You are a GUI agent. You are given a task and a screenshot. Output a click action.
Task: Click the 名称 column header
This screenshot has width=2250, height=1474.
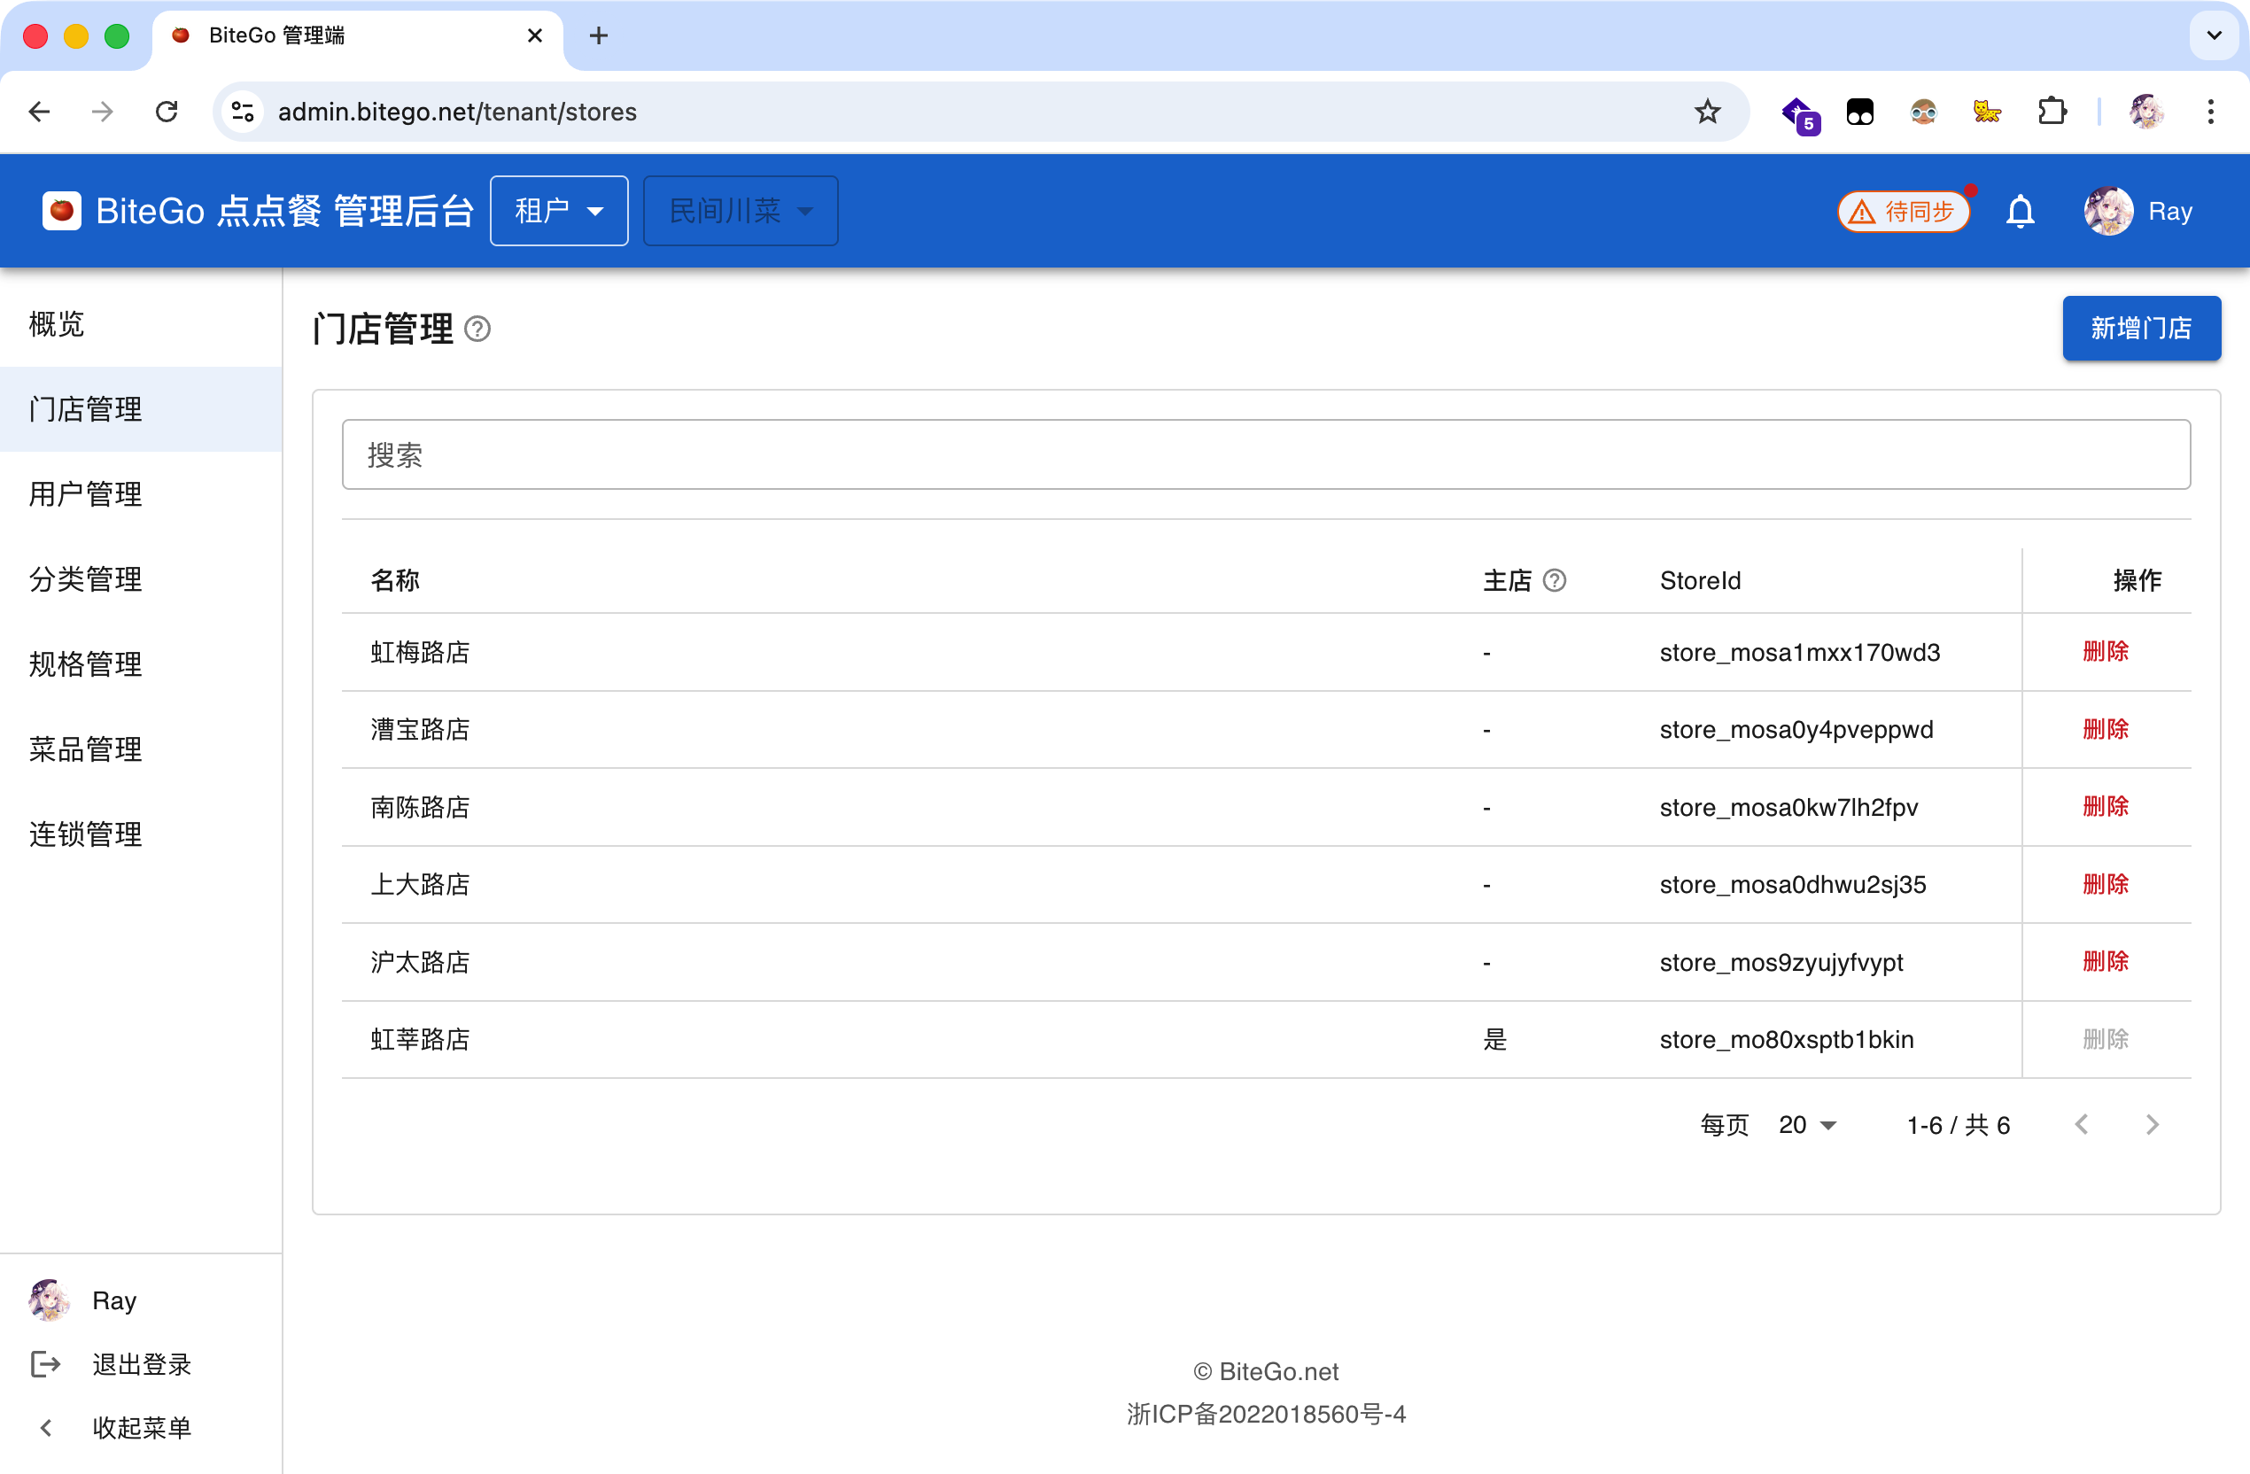click(x=394, y=579)
